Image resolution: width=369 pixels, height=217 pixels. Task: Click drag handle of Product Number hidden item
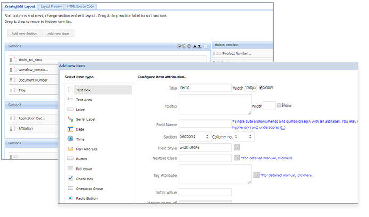point(214,53)
